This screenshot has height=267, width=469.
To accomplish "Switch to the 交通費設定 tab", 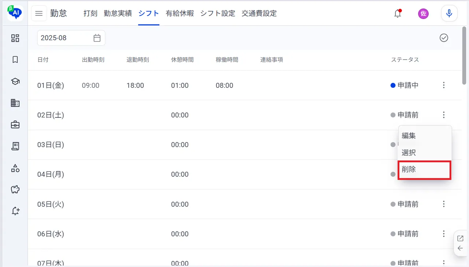I will [x=259, y=14].
